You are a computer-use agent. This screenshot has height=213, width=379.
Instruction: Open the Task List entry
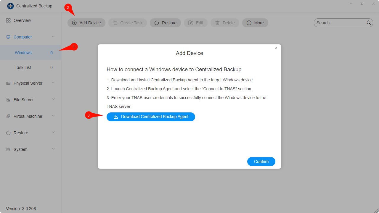[x=23, y=67]
